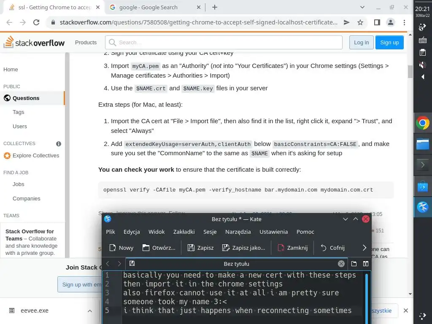This screenshot has width=432, height=324.
Task: Toggle muted volume icon in tray
Action: coord(422,65)
